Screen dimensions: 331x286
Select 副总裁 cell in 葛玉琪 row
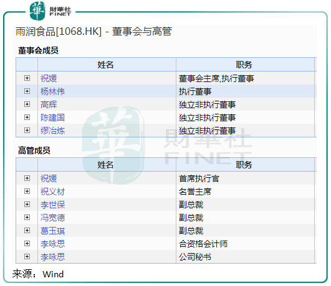[x=245, y=231]
